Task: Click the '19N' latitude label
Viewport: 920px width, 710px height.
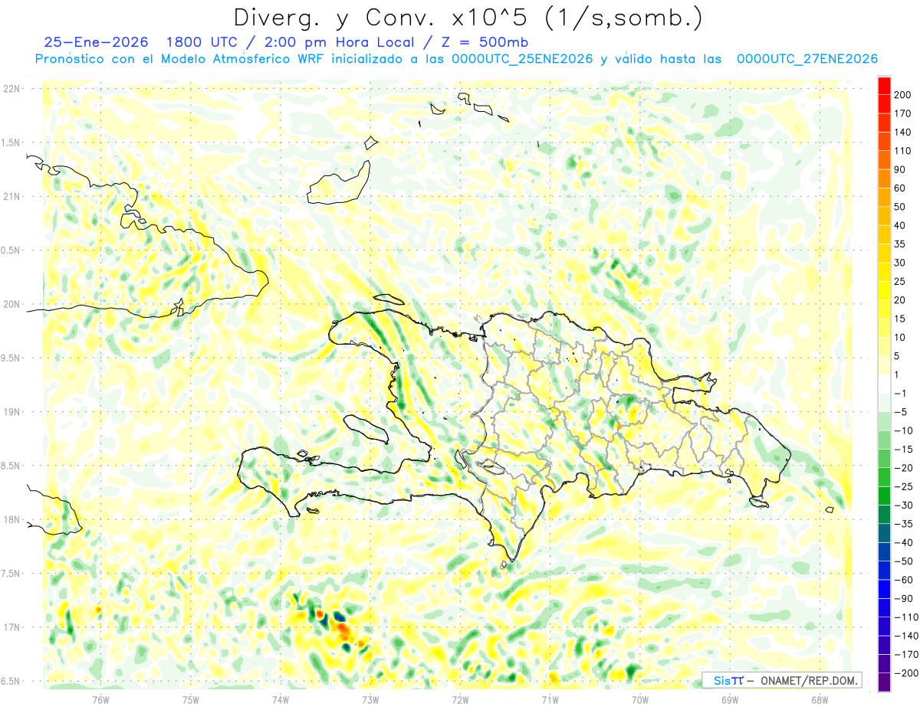Action: 11,412
